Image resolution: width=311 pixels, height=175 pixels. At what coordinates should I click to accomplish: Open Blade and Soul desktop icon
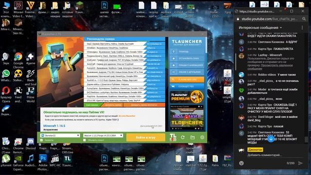[x=31, y=73]
